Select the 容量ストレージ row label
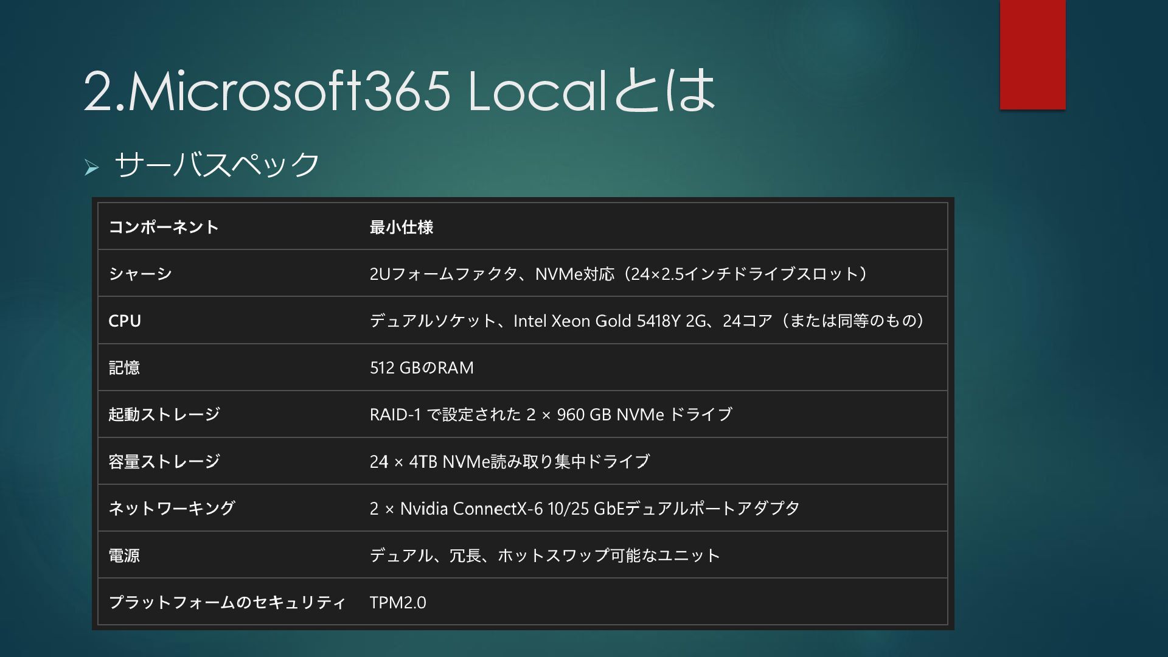 (x=164, y=461)
